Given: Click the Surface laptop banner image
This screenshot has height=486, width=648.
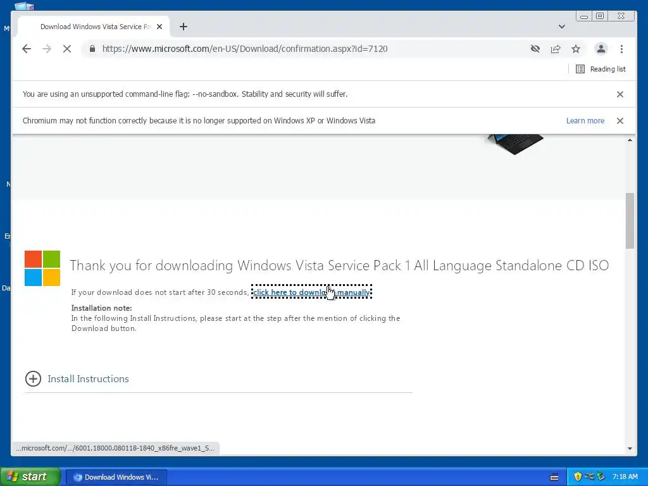Looking at the screenshot, I should pyautogui.click(x=515, y=144).
